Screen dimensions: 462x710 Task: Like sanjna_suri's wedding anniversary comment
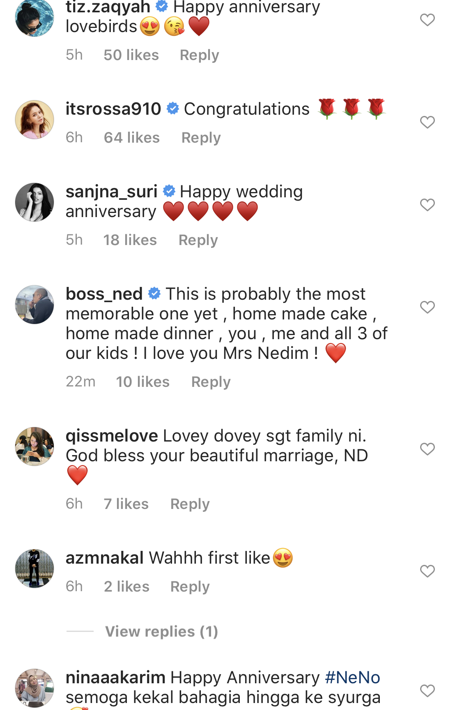click(x=427, y=205)
